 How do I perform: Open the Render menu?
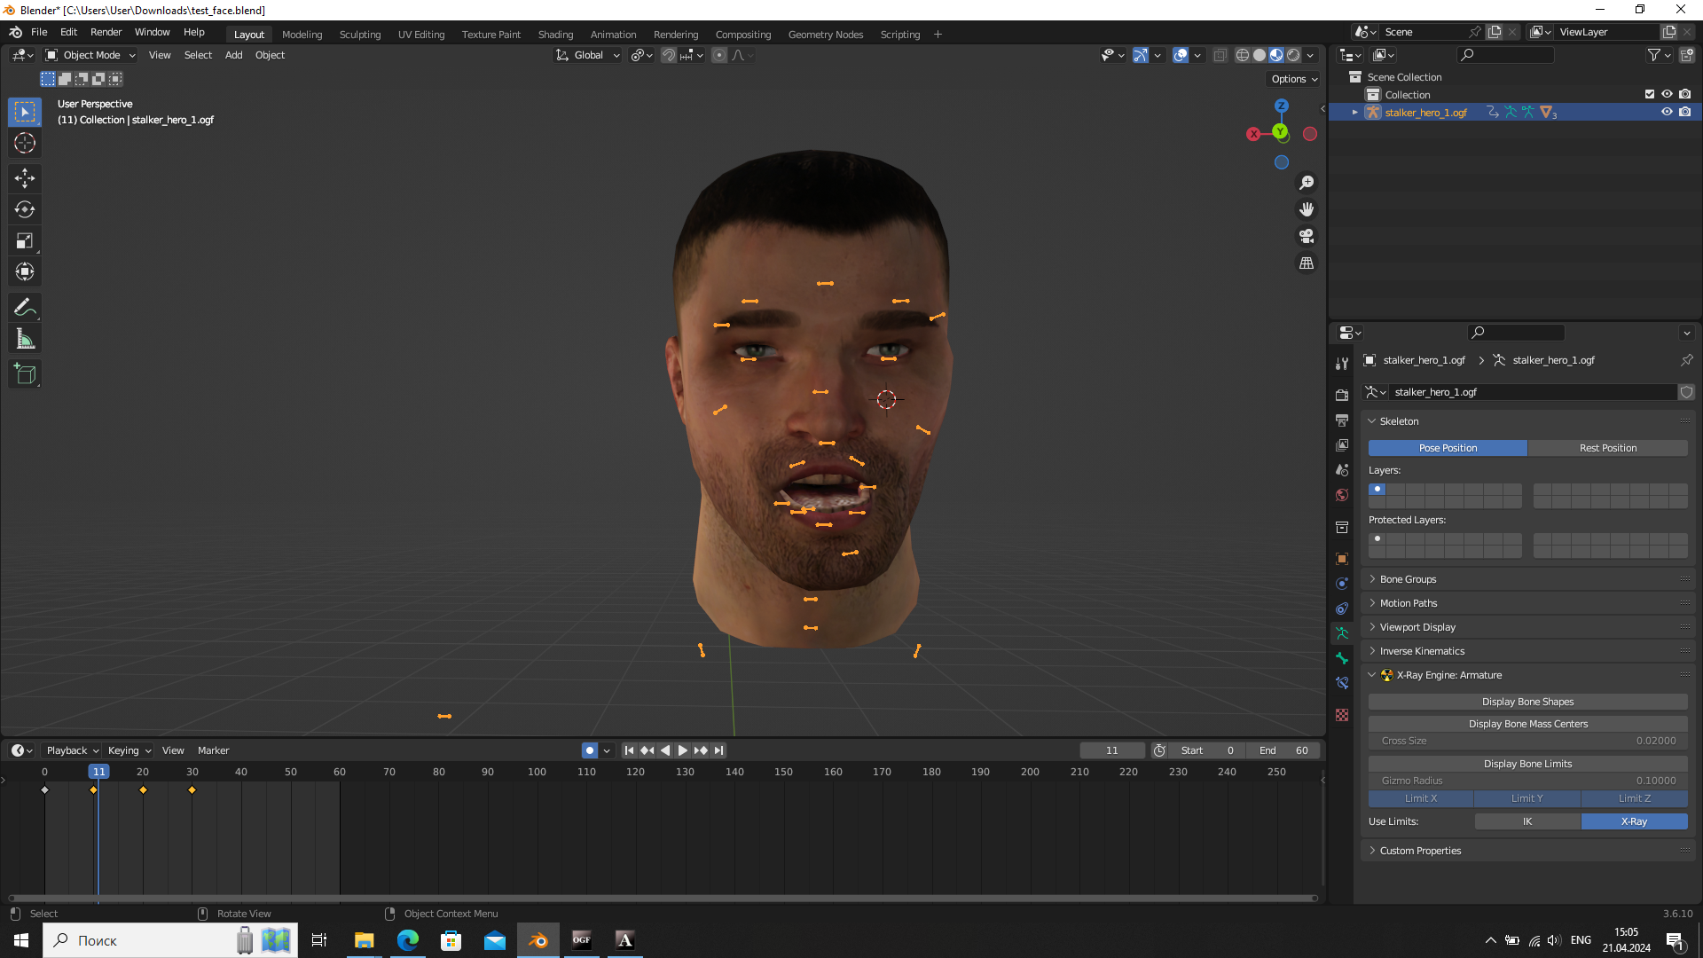106,32
